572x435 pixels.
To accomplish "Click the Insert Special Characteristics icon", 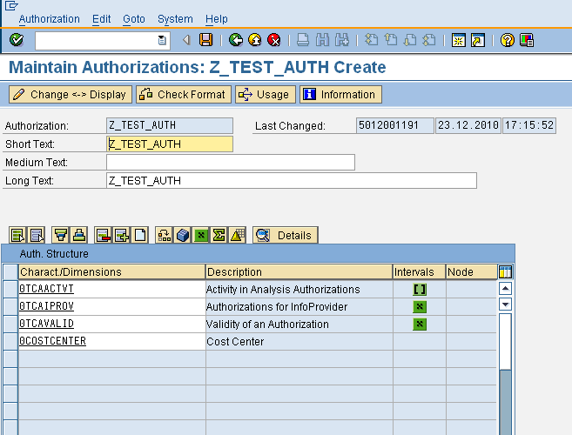I will pyautogui.click(x=165, y=235).
